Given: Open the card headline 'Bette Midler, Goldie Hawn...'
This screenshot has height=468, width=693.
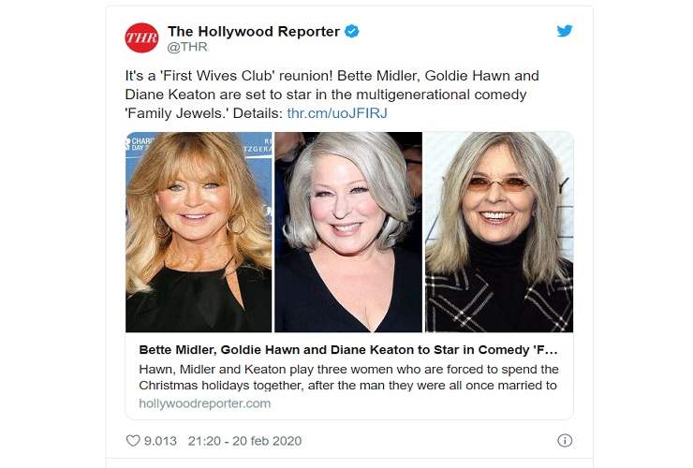Looking at the screenshot, I should (x=348, y=350).
